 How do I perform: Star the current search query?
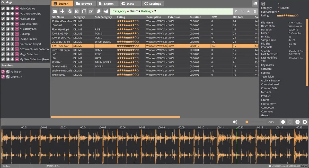(x=248, y=11)
